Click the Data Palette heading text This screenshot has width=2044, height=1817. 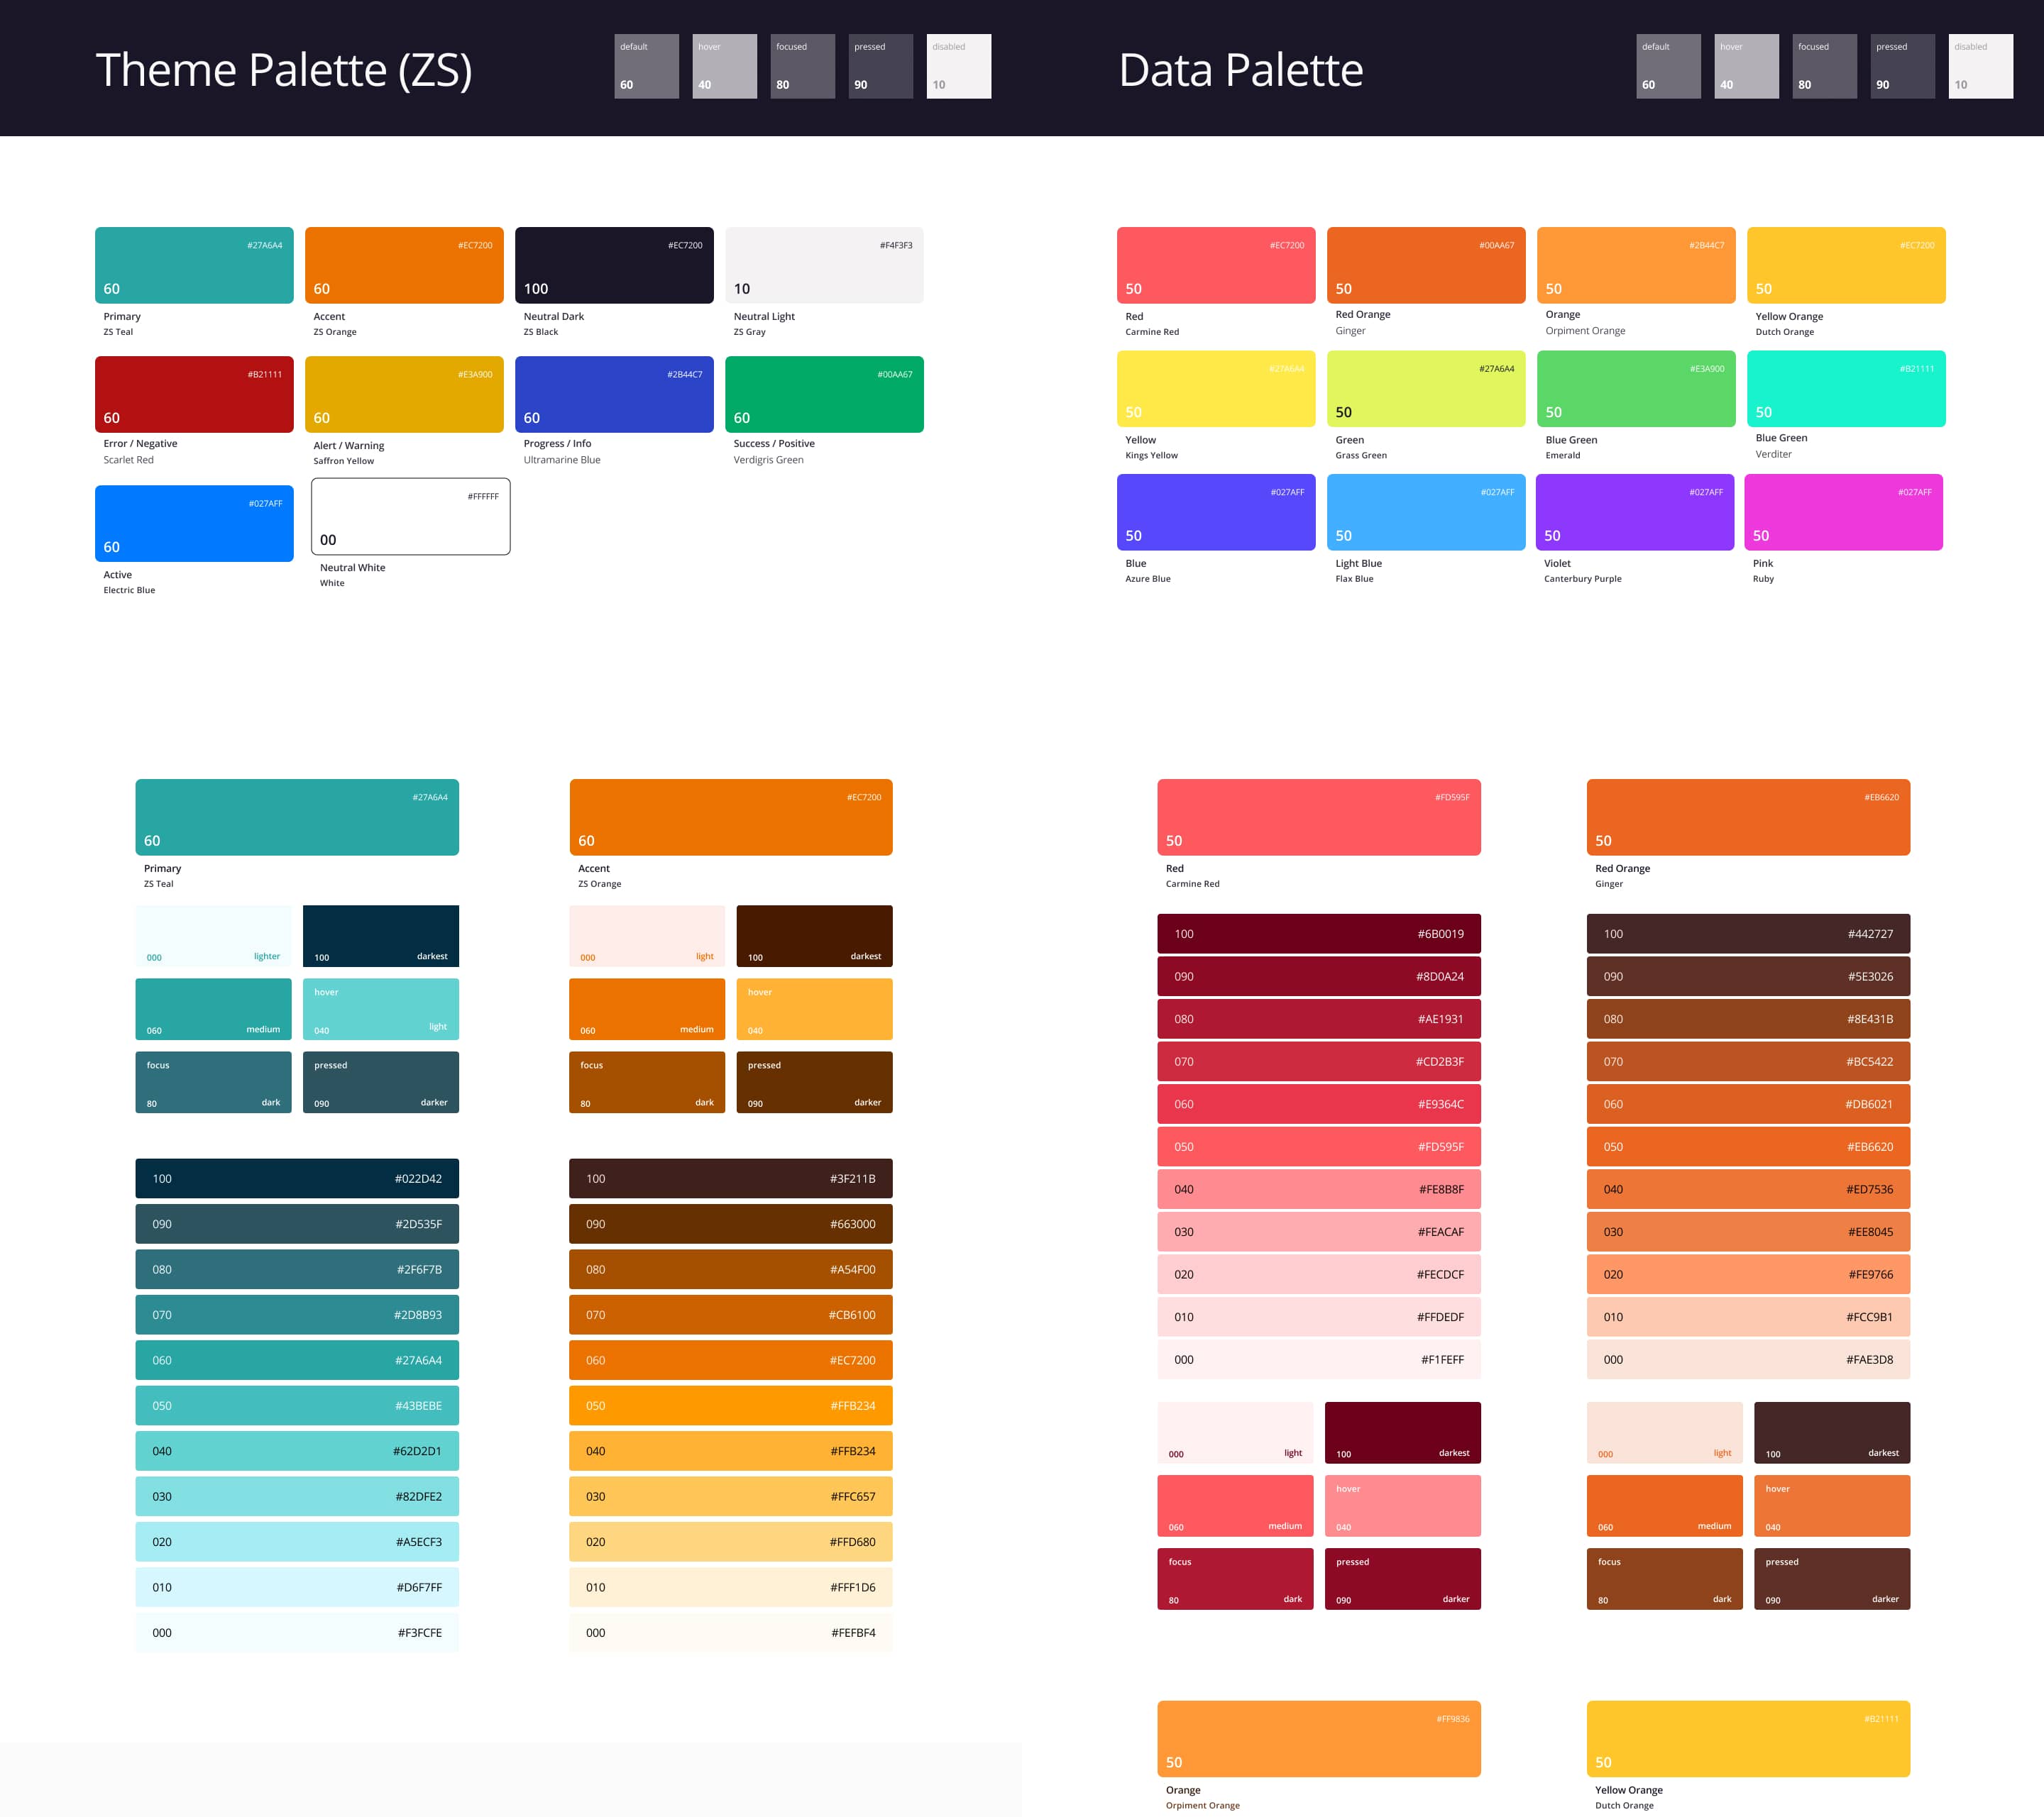(1240, 70)
